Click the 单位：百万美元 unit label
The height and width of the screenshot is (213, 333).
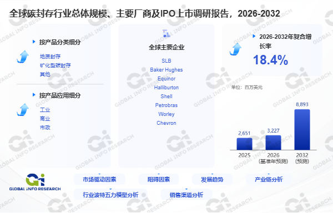pos(247,88)
